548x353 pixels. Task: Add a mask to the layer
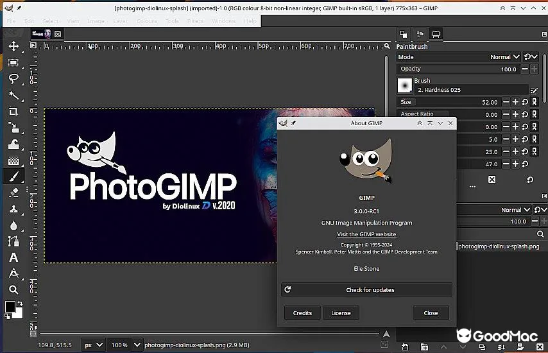520,347
